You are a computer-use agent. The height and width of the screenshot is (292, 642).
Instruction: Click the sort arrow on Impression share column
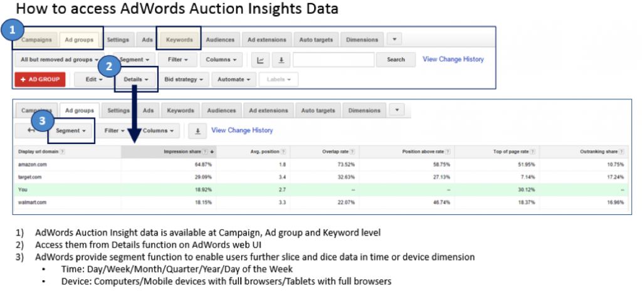(x=212, y=152)
